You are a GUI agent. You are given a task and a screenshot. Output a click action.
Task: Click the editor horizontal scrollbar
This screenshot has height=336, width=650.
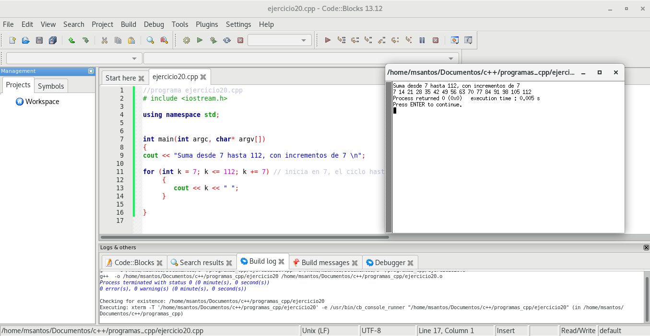pos(245,237)
